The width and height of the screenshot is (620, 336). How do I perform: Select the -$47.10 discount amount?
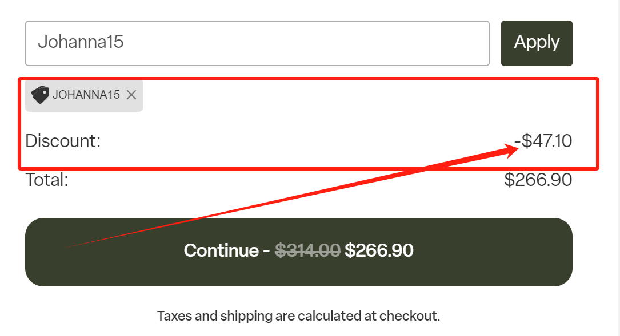(543, 141)
